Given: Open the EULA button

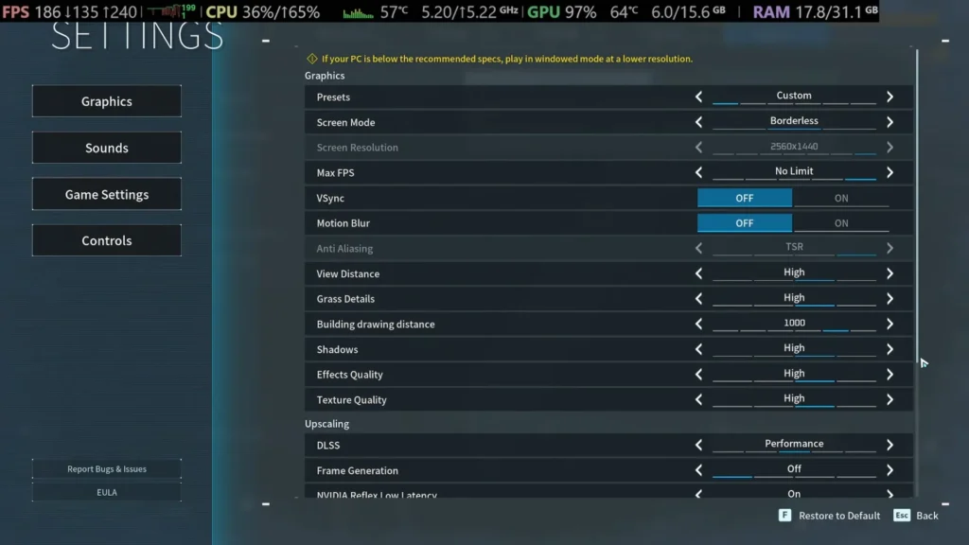Looking at the screenshot, I should (x=106, y=492).
